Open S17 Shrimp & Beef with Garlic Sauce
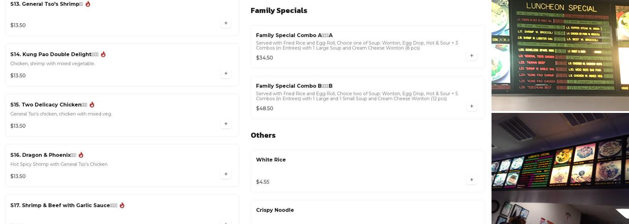 point(63,206)
